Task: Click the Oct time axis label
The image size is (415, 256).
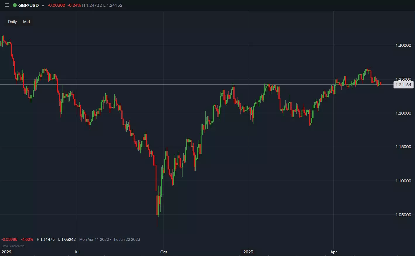Action: [163, 252]
